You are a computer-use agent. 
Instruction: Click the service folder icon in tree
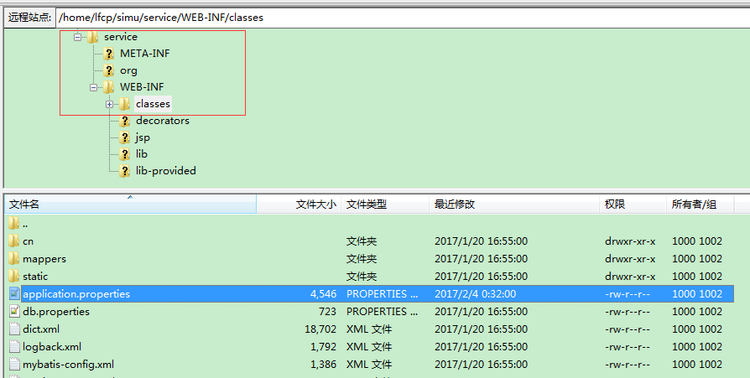pos(93,37)
